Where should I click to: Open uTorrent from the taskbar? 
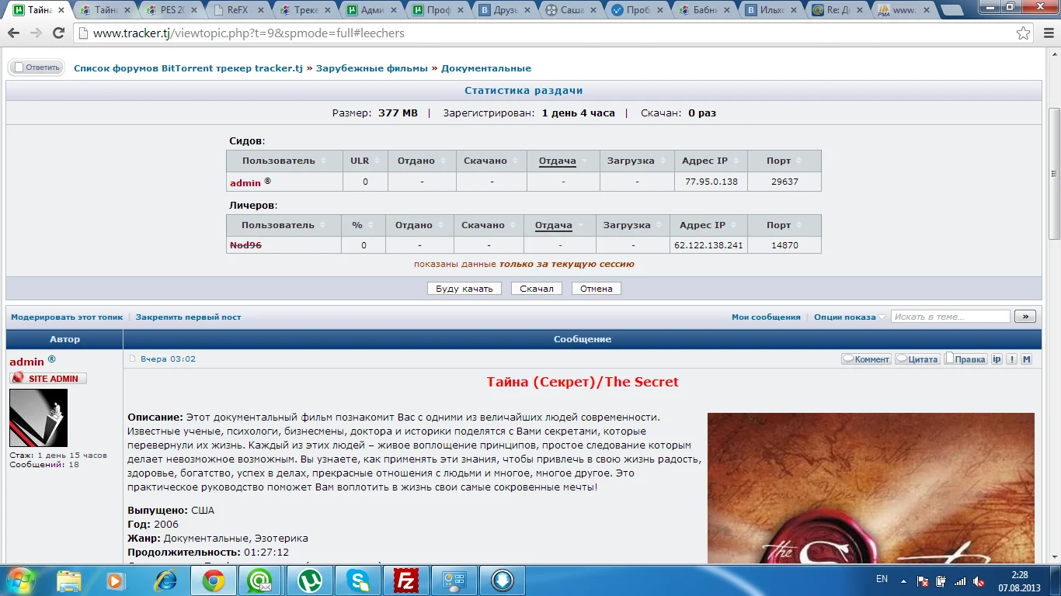pos(311,580)
